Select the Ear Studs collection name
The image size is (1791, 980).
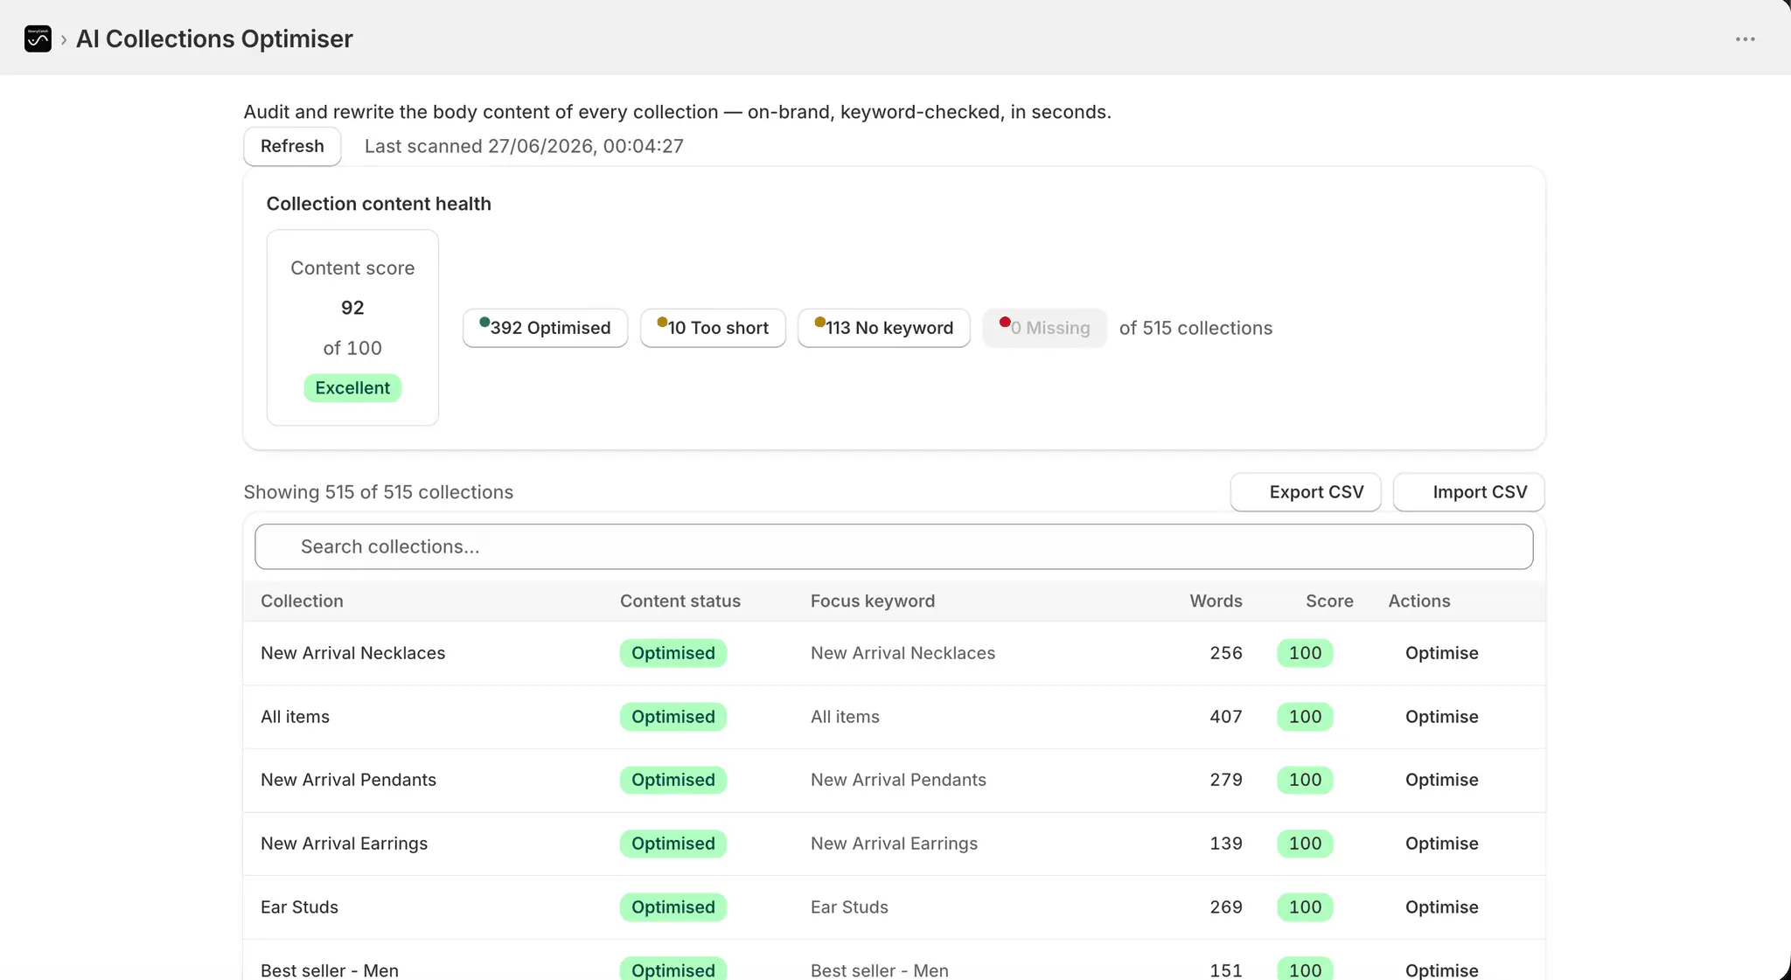click(299, 907)
